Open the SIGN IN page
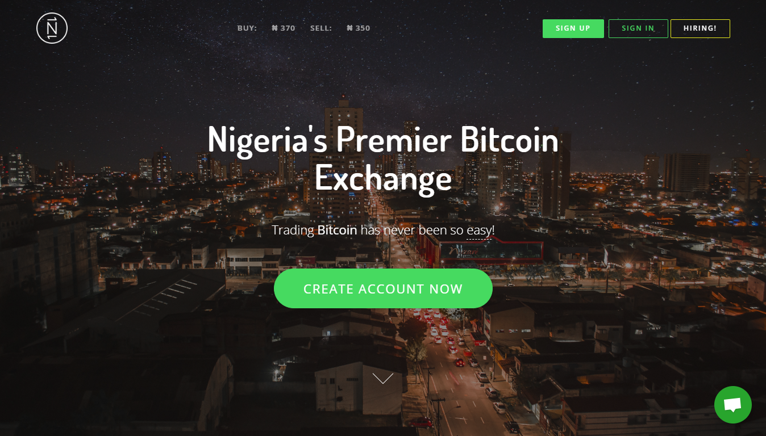 coord(638,28)
